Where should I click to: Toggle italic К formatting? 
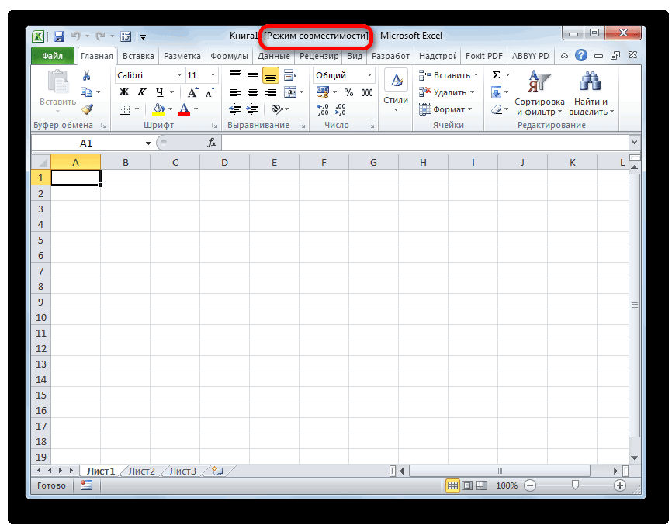(141, 92)
